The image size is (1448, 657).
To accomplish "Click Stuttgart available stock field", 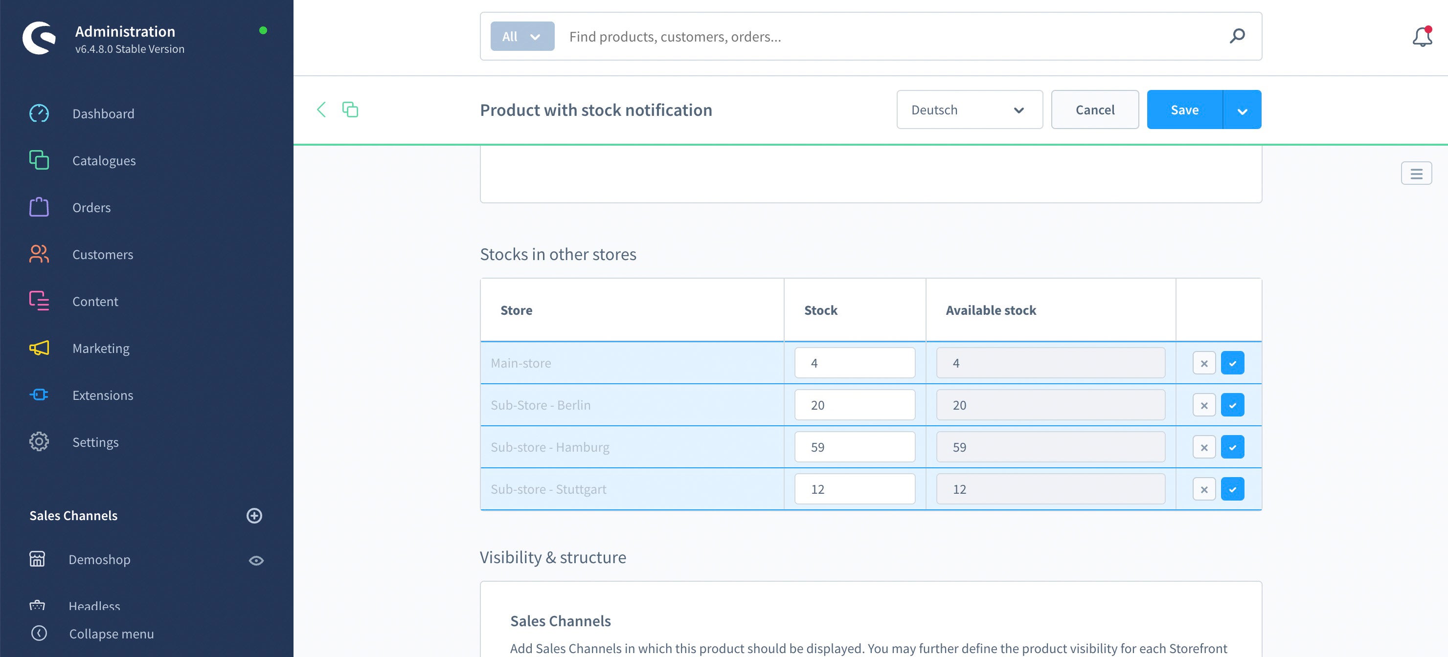I will pyautogui.click(x=1051, y=489).
